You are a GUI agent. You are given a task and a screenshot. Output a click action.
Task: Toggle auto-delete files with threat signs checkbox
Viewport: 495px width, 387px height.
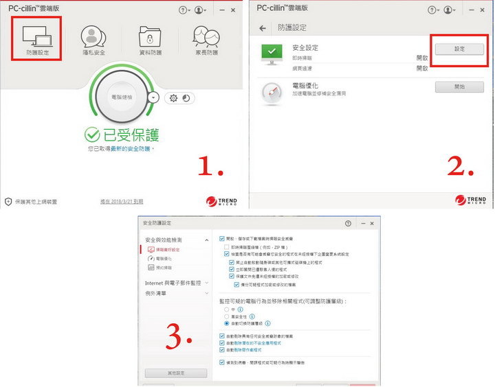[x=222, y=336]
